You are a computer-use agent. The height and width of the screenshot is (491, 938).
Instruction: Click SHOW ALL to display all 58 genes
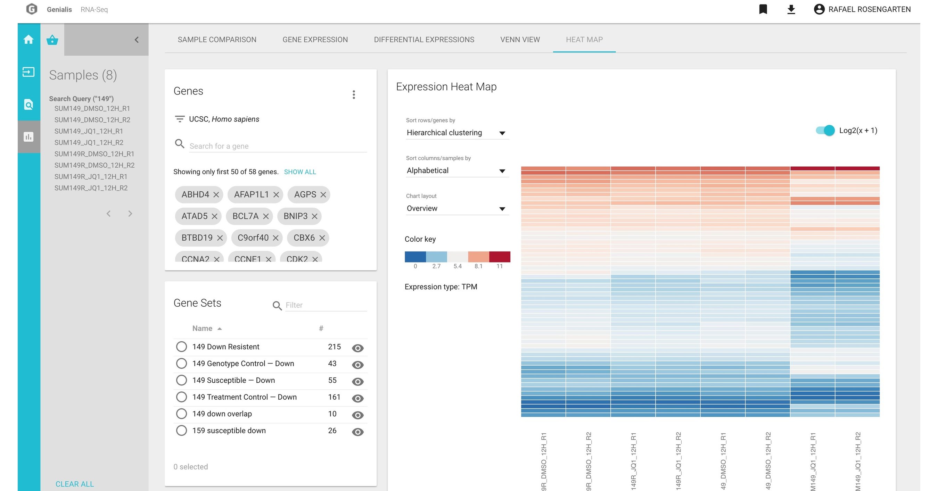click(300, 172)
